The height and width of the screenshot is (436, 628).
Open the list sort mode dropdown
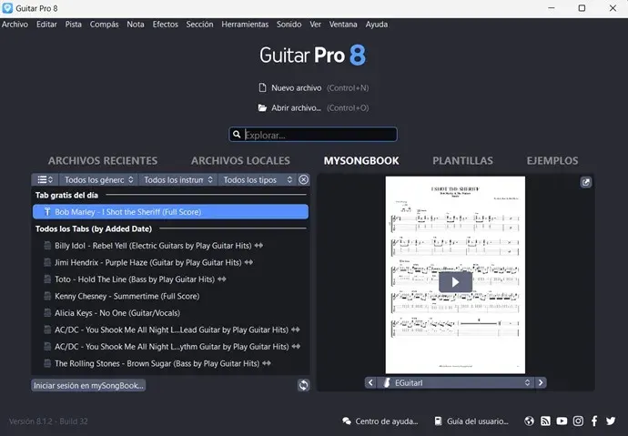(45, 179)
